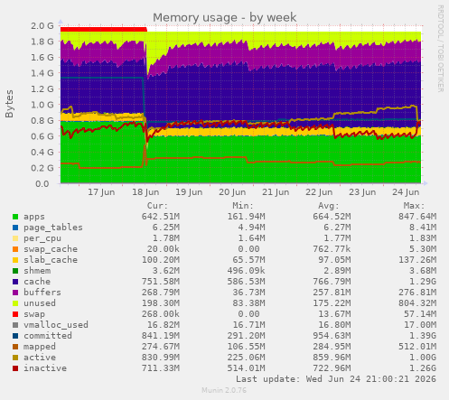This screenshot has width=449, height=400.
Task: Click mapped max value 512.01M
Action: [417, 347]
